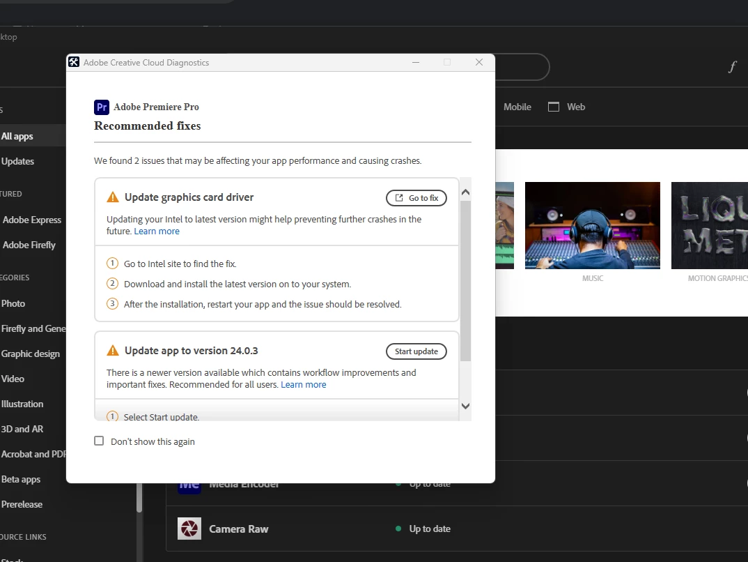The image size is (748, 562).
Task: Open Learn more link under graphics driver
Action: click(x=157, y=231)
